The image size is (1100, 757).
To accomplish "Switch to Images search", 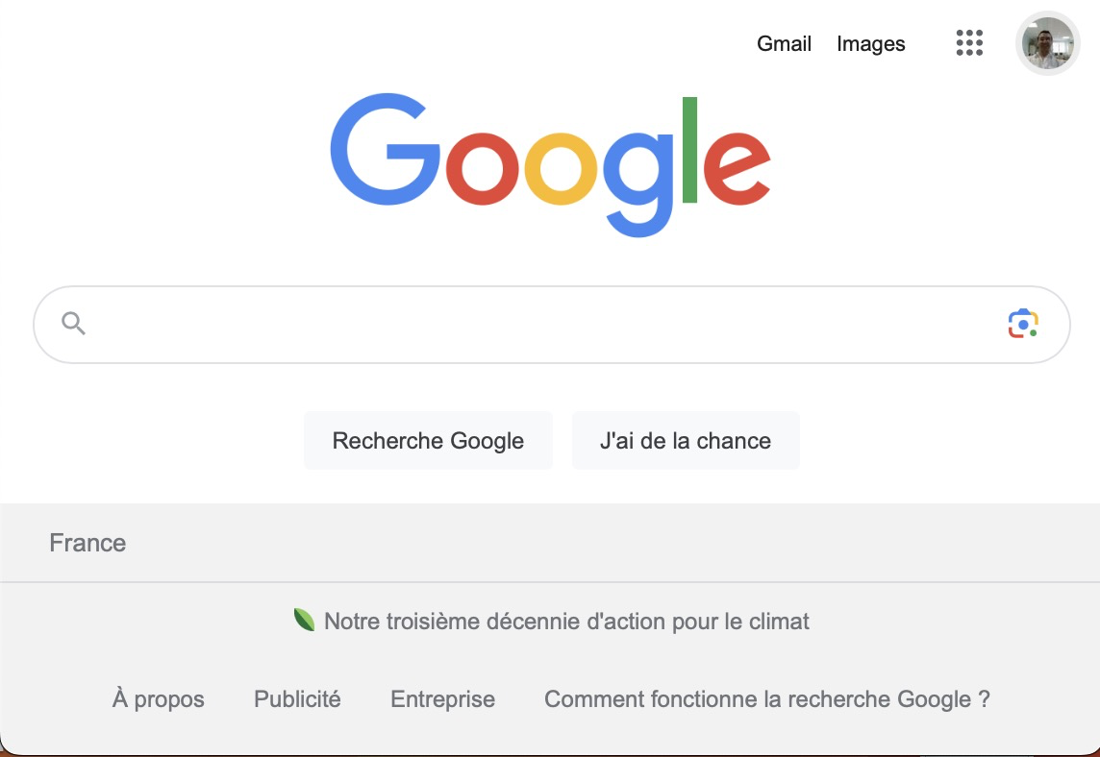I will [870, 43].
